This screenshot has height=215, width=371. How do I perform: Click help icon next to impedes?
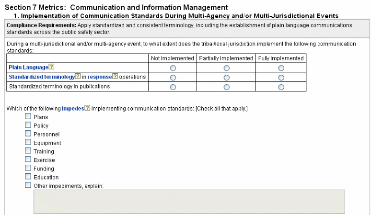click(87, 108)
